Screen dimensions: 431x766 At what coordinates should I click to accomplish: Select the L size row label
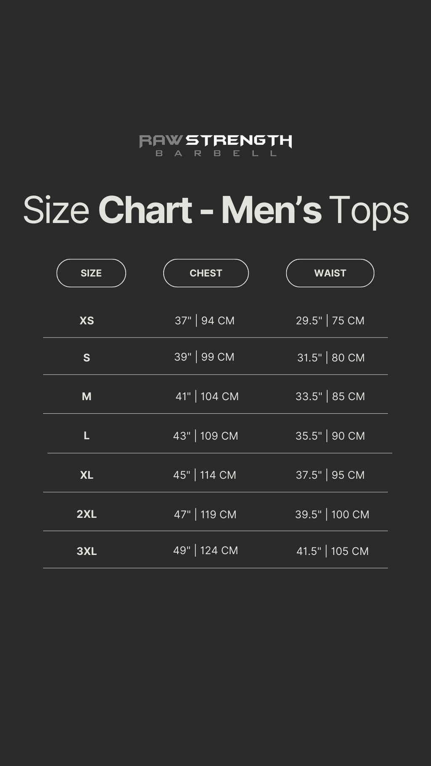pos(87,436)
